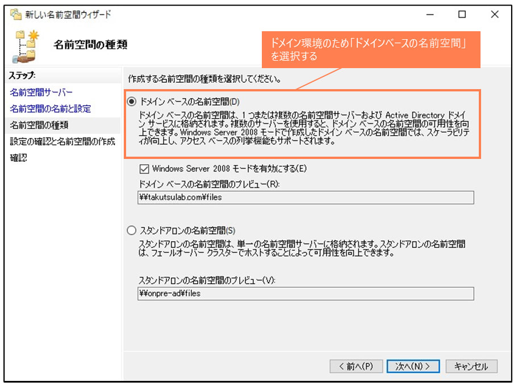Maximize the 新しい名前空間ウィザード window
This screenshot has width=518, height=386.
[x=462, y=15]
